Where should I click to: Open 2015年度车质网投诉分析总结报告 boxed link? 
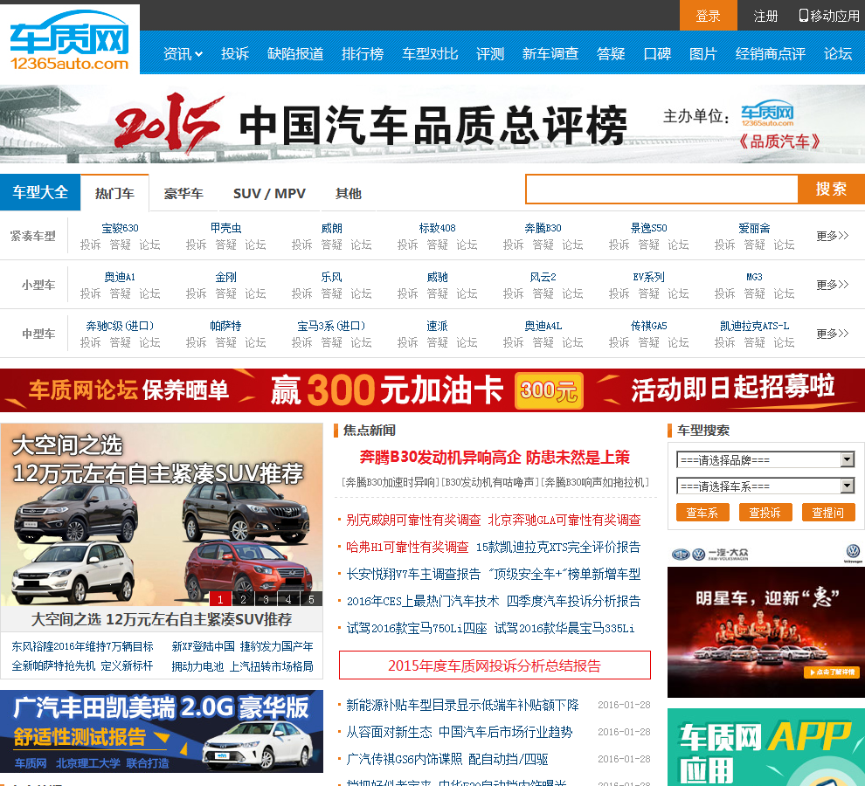(495, 665)
